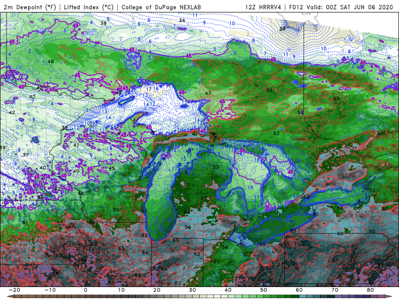Click the "F012 Valid: 00Z SAT JUN 06 2020" text
This screenshot has width=399, height=299.
[x=341, y=7]
